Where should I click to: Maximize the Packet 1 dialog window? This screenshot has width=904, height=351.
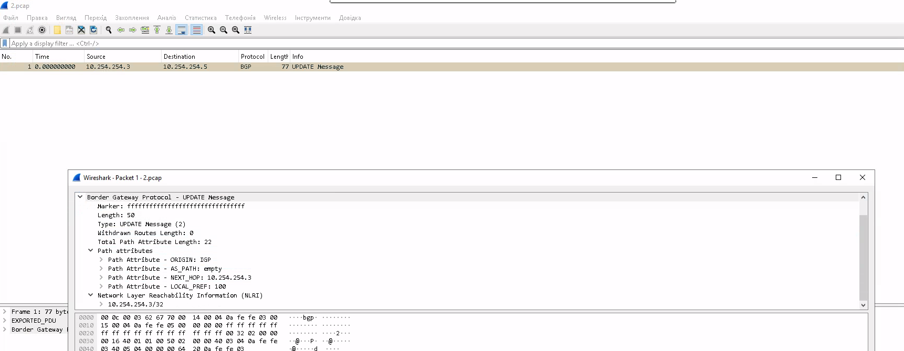click(x=838, y=177)
